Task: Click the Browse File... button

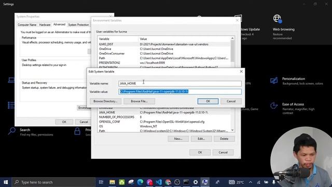Action: [x=139, y=101]
